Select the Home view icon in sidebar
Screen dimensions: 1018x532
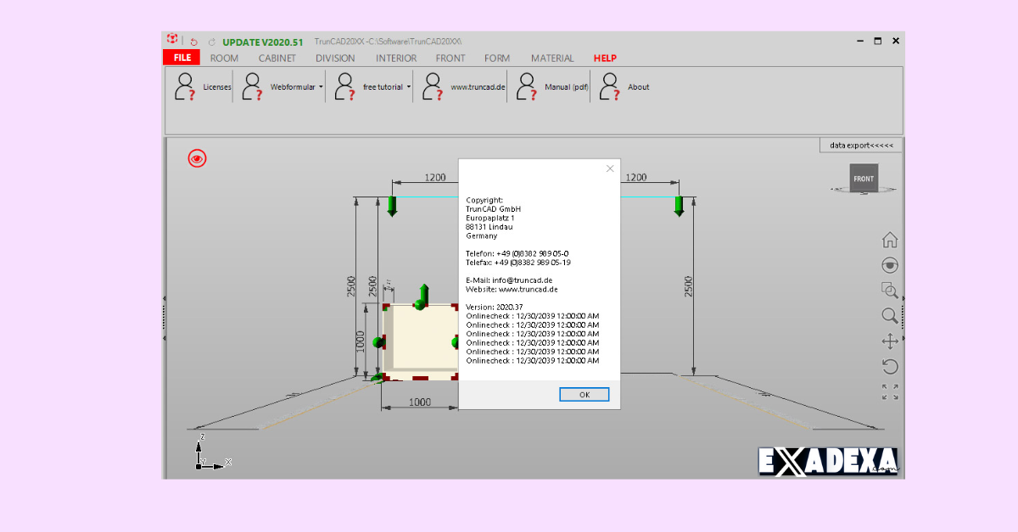(x=890, y=239)
